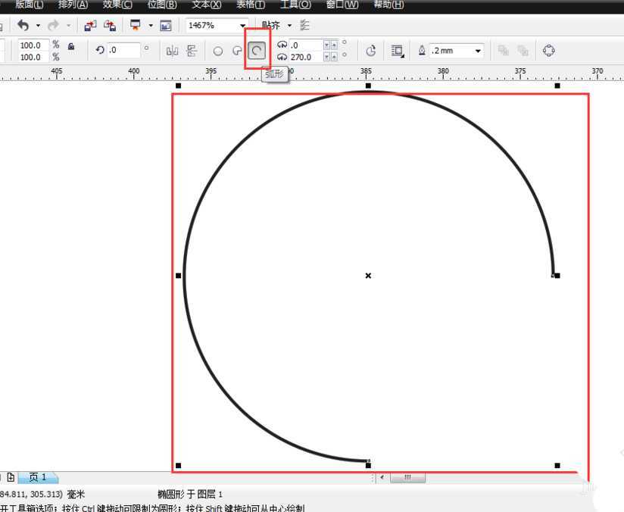Switch to the 页 1 page tab
Image resolution: width=624 pixels, height=512 pixels.
38,477
